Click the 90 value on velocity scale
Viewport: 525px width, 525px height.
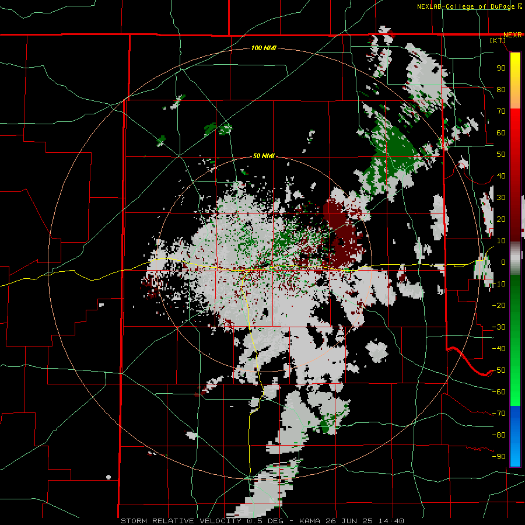[501, 68]
